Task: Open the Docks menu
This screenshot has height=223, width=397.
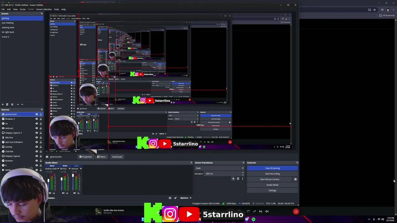Action: pyautogui.click(x=23, y=9)
